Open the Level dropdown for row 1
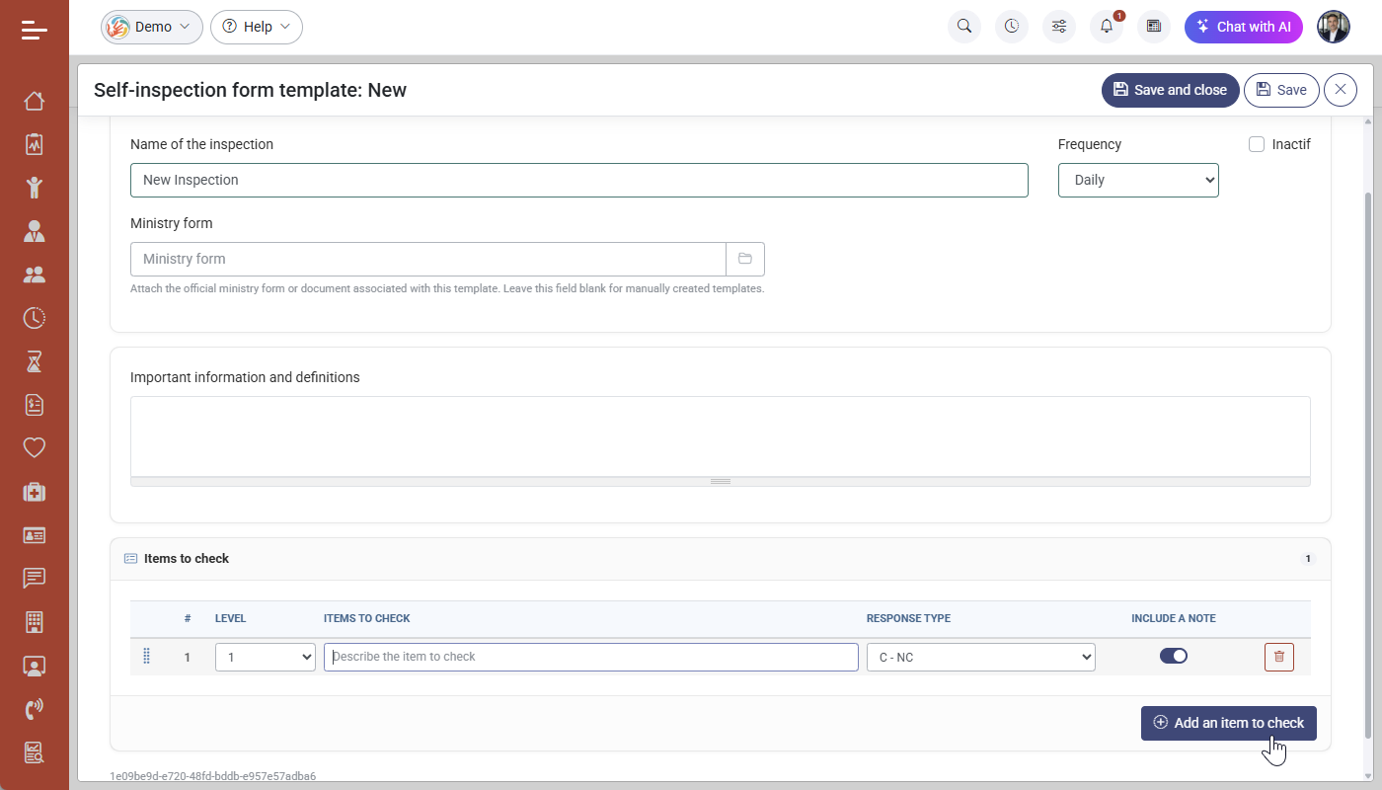The height and width of the screenshot is (790, 1382). pyautogui.click(x=266, y=657)
